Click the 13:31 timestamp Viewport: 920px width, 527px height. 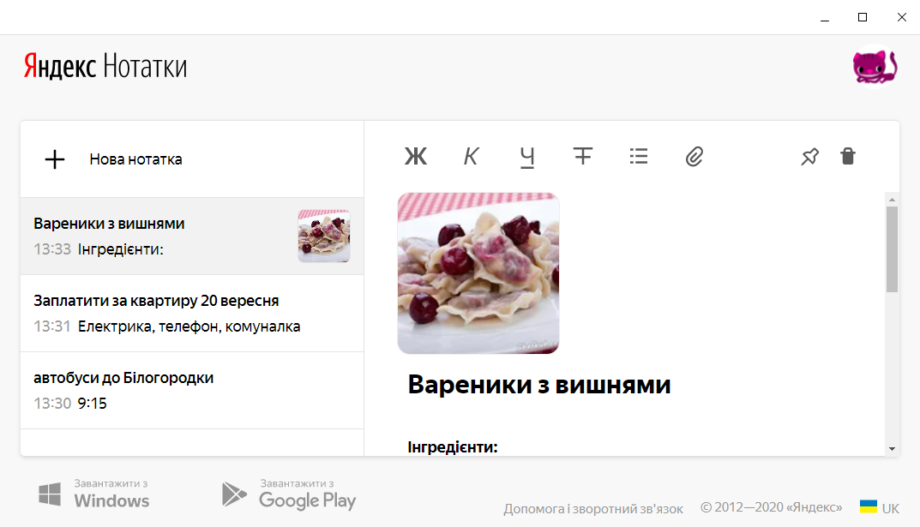pyautogui.click(x=52, y=326)
